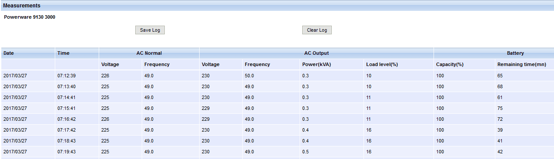Click output voltage 229 in 07:15:41 row
Image resolution: width=554 pixels, height=159 pixels.
[206, 108]
